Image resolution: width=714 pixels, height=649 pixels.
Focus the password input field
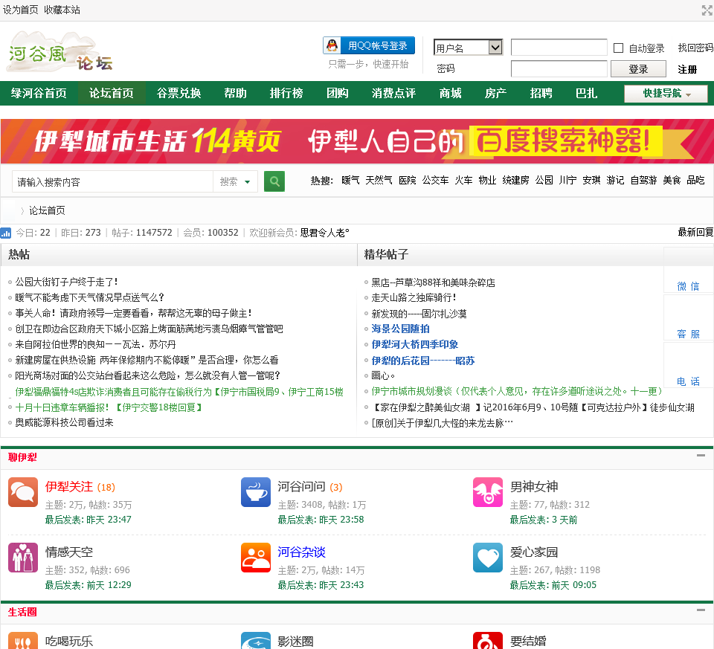(559, 68)
